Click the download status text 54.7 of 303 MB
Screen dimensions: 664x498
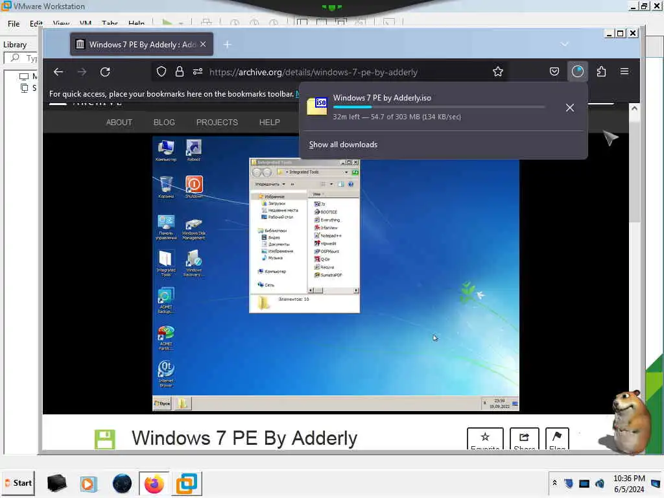(397, 117)
